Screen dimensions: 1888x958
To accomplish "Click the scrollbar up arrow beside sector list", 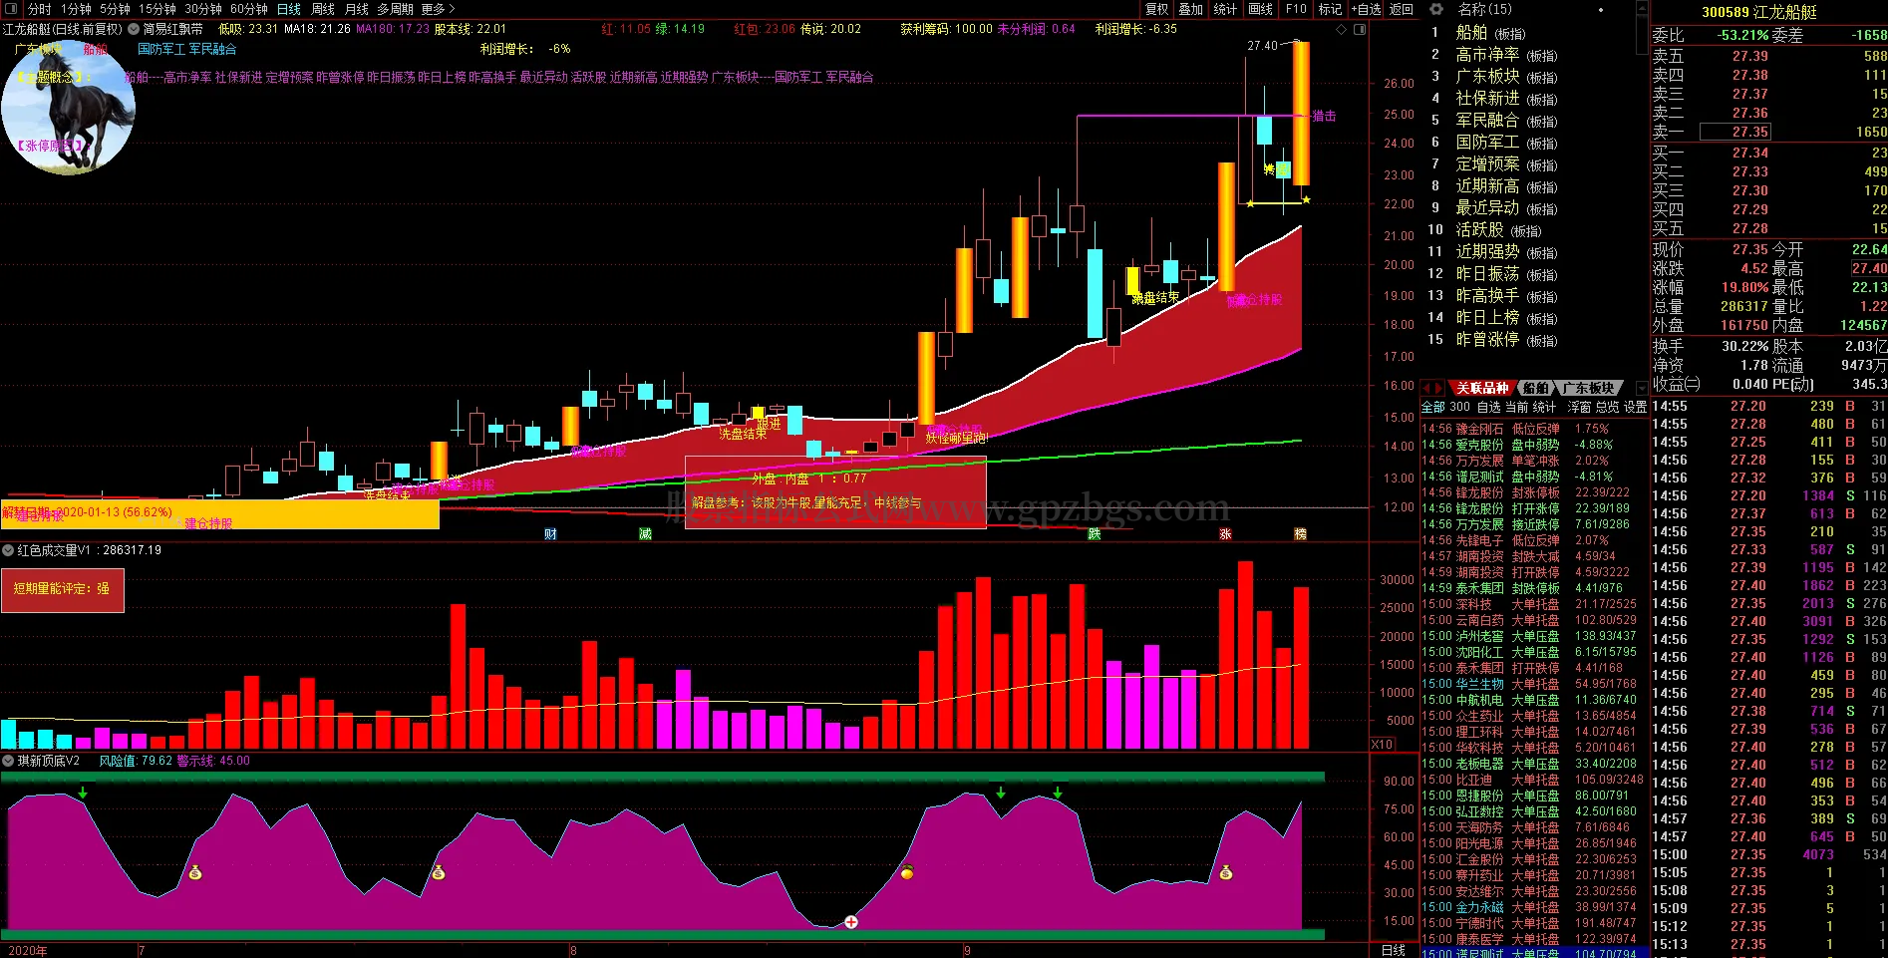I will click(x=1642, y=10).
